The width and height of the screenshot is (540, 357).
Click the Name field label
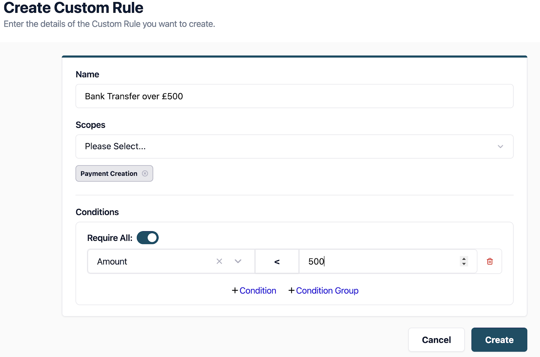[87, 74]
